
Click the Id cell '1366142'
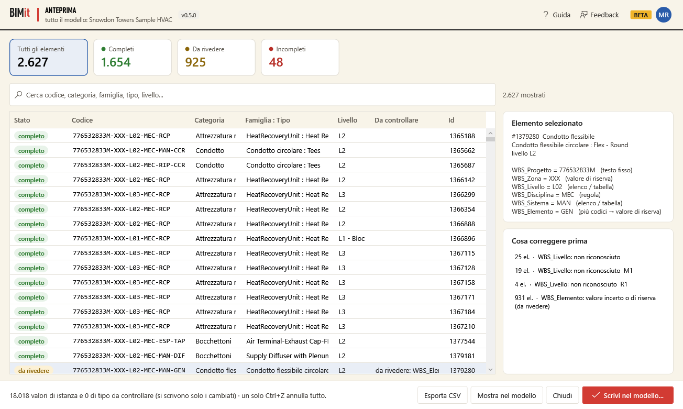462,180
